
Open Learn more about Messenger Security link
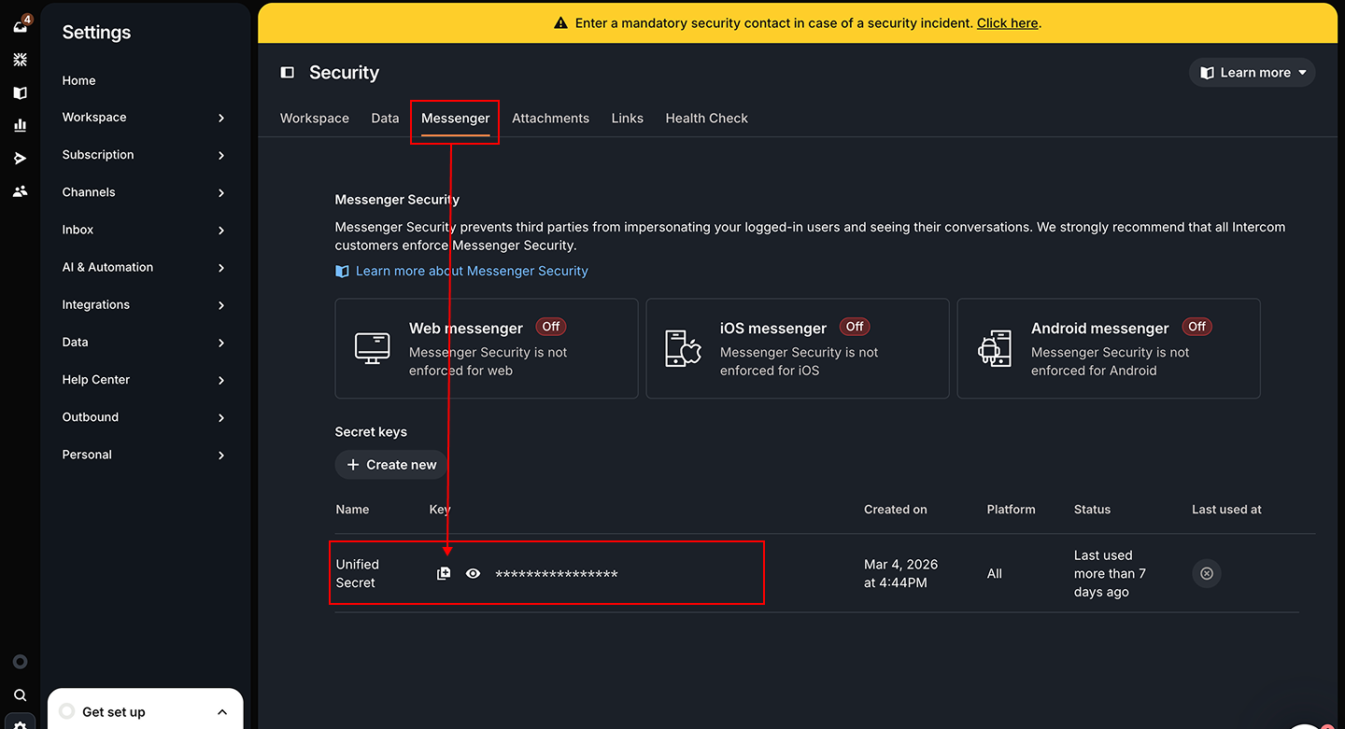point(462,271)
